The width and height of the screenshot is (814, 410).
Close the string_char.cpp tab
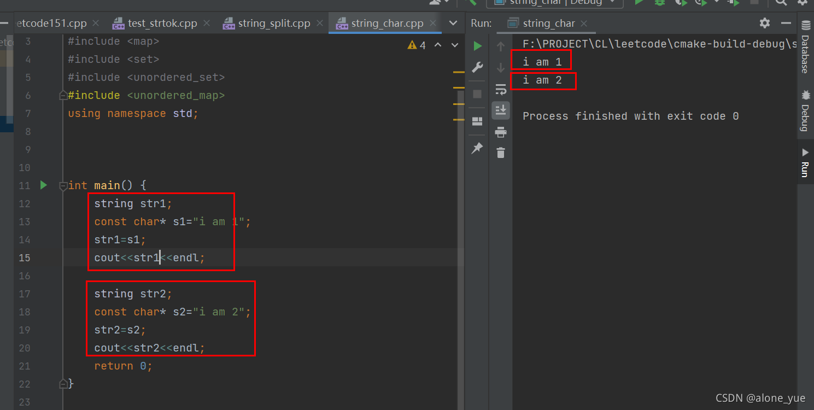click(434, 24)
